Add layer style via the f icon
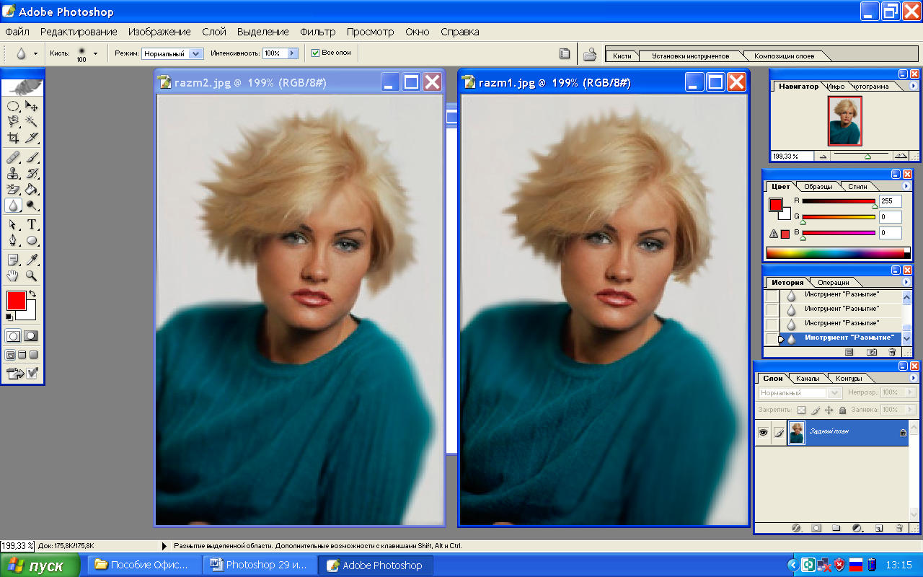This screenshot has width=923, height=577. tap(797, 528)
